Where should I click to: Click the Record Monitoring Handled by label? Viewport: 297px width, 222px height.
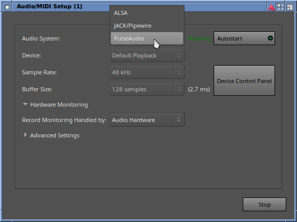click(x=64, y=120)
